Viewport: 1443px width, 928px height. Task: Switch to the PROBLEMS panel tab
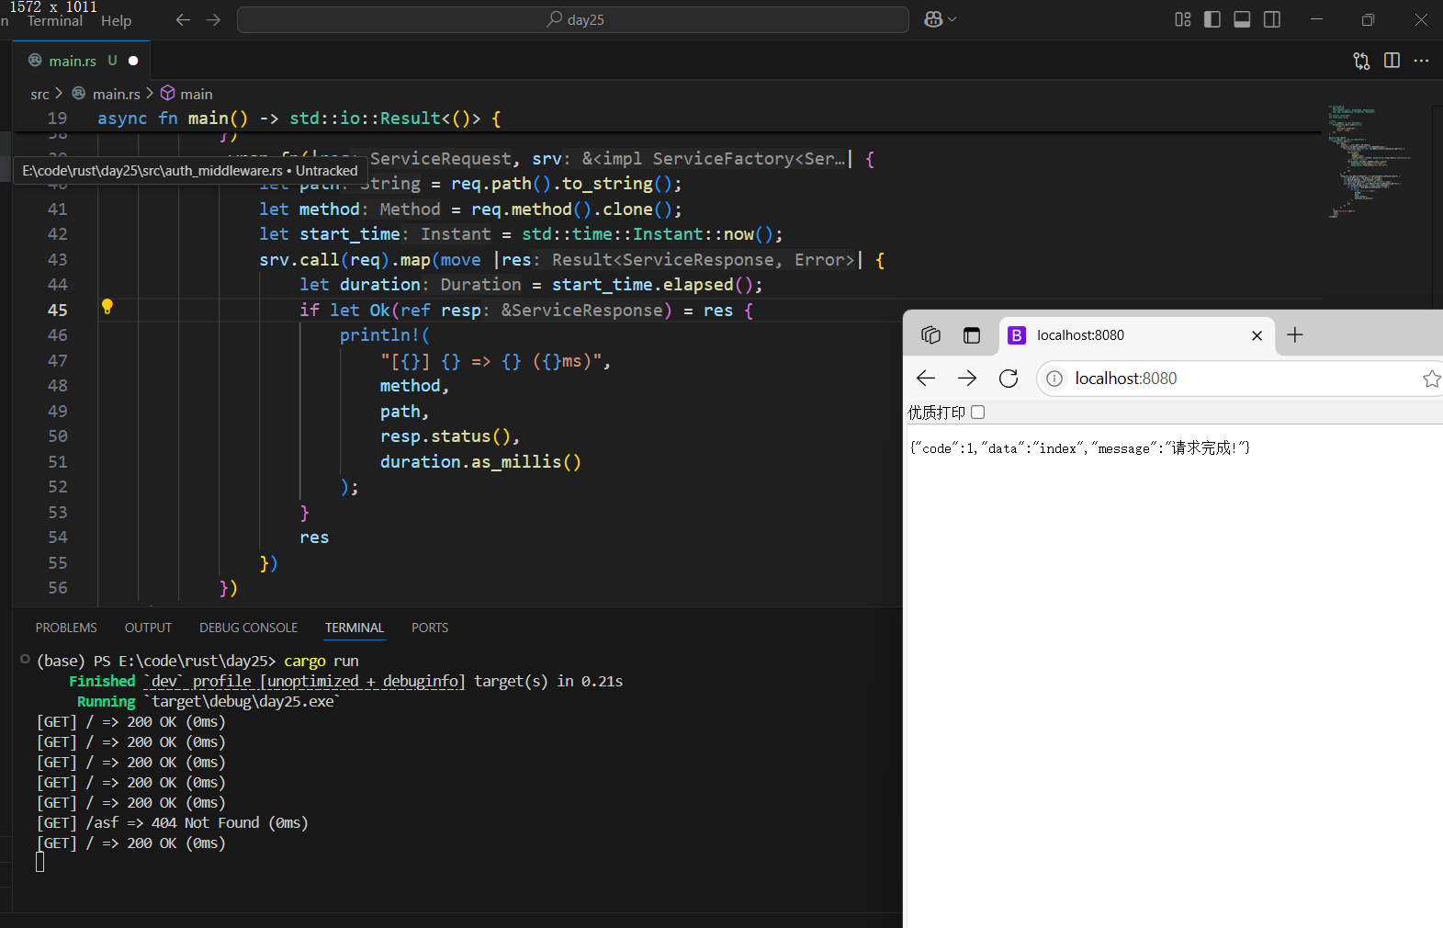click(x=66, y=628)
